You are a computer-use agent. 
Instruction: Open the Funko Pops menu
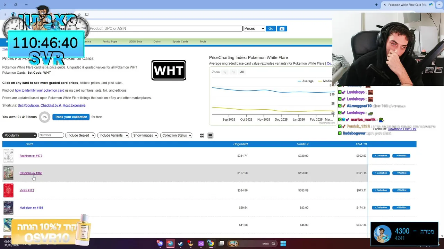click(110, 41)
